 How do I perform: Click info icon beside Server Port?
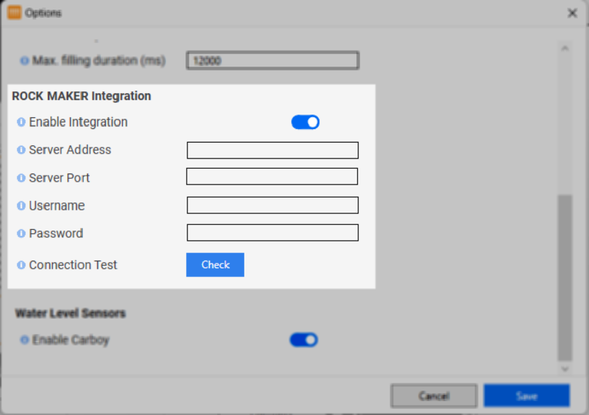(21, 178)
